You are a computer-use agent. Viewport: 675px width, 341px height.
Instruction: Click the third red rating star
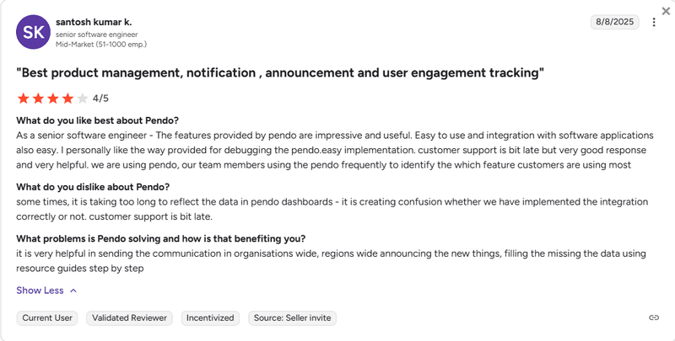pyautogui.click(x=53, y=98)
